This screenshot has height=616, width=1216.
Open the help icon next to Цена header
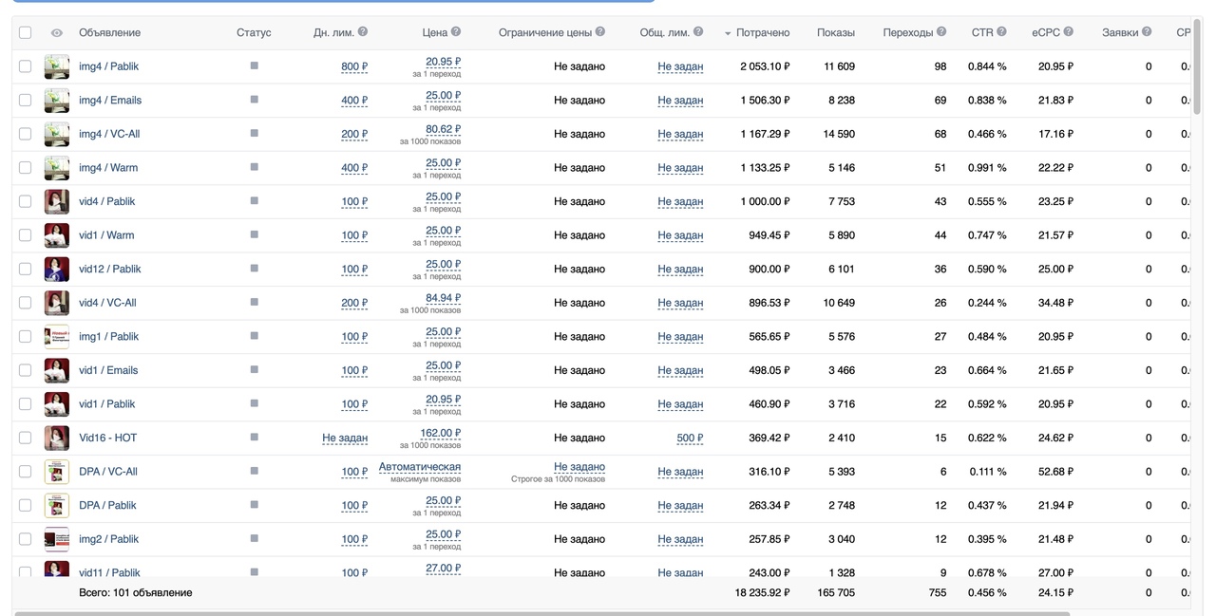click(x=456, y=31)
